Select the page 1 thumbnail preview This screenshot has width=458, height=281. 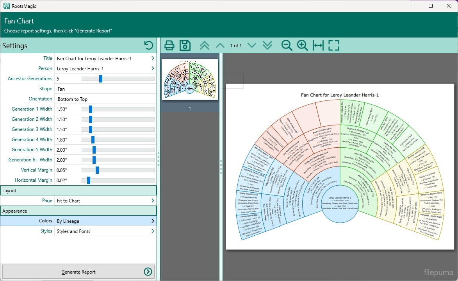click(x=190, y=80)
